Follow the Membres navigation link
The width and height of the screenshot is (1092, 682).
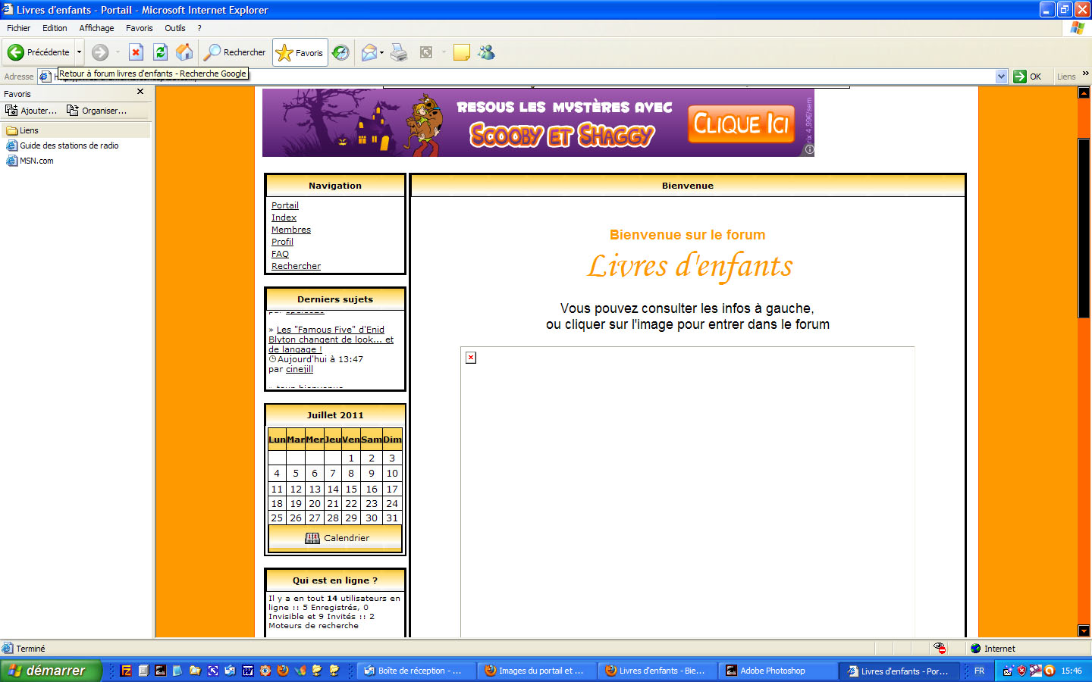291,230
